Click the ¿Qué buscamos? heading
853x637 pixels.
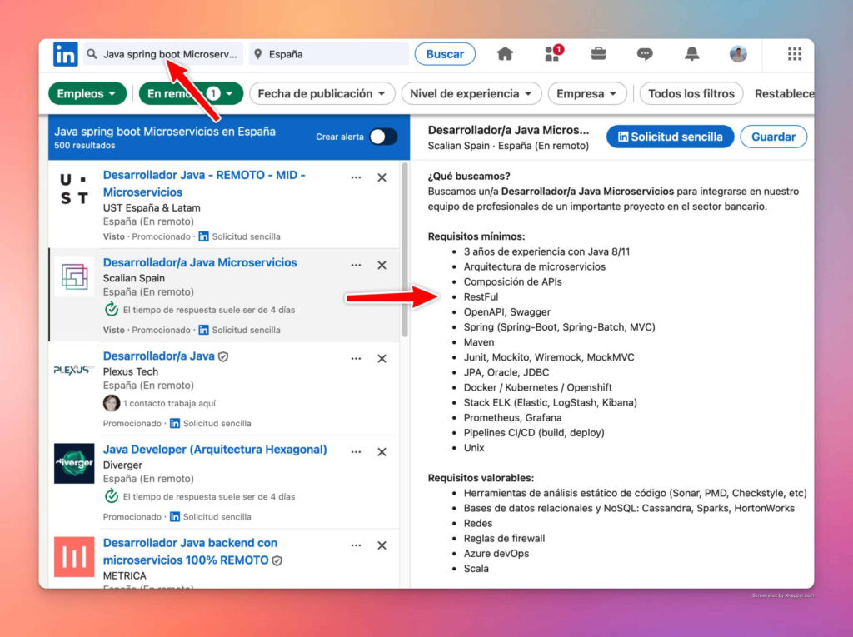pyautogui.click(x=469, y=176)
